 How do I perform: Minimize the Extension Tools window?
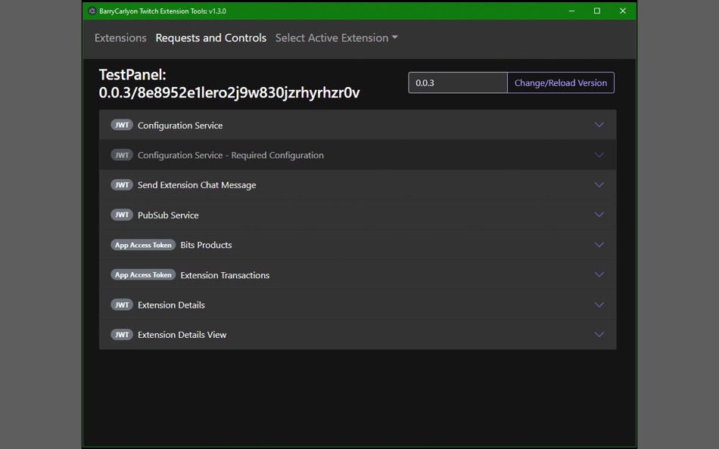tap(571, 11)
